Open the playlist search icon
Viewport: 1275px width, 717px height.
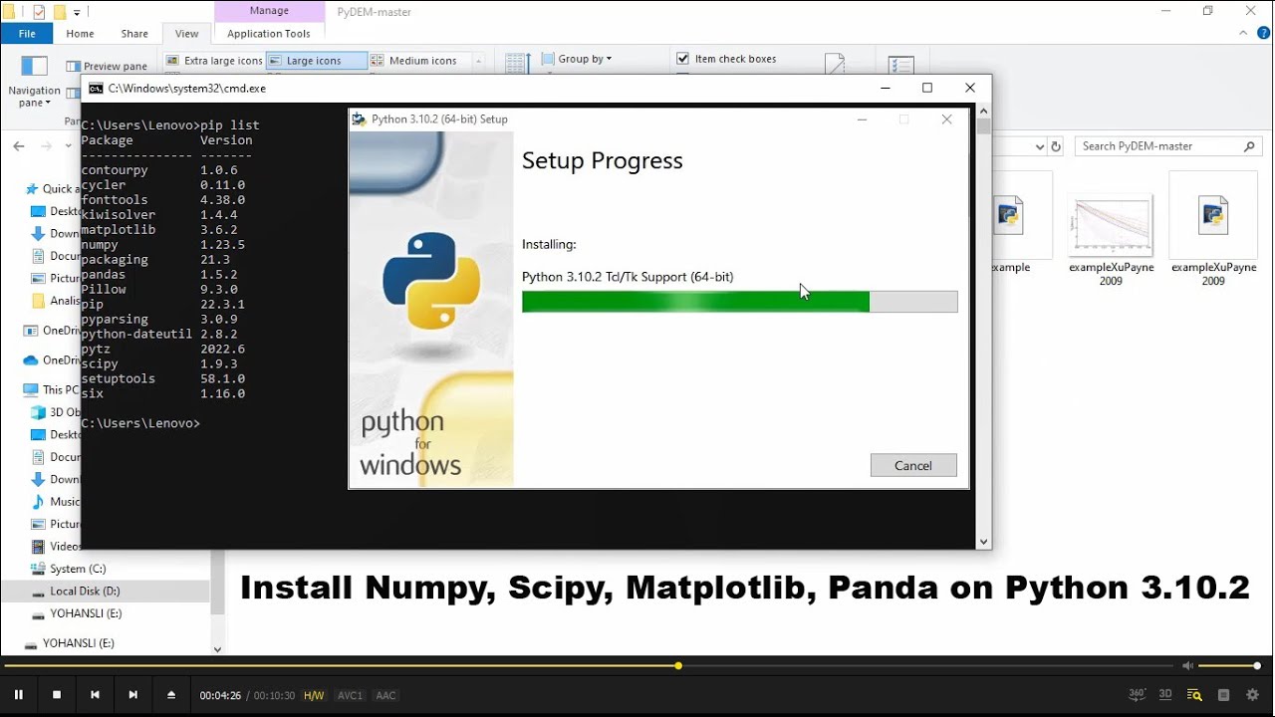tap(1194, 695)
